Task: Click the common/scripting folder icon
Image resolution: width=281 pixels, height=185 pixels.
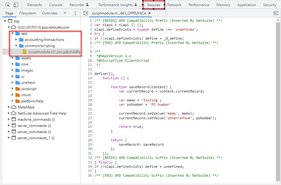Action: 21,46
